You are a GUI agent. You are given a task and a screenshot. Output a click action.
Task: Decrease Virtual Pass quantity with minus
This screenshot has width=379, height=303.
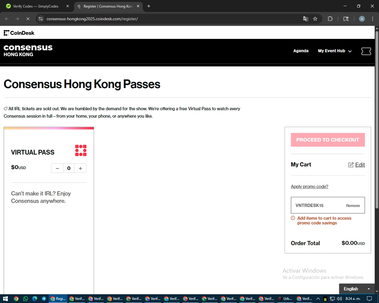pyautogui.click(x=57, y=168)
